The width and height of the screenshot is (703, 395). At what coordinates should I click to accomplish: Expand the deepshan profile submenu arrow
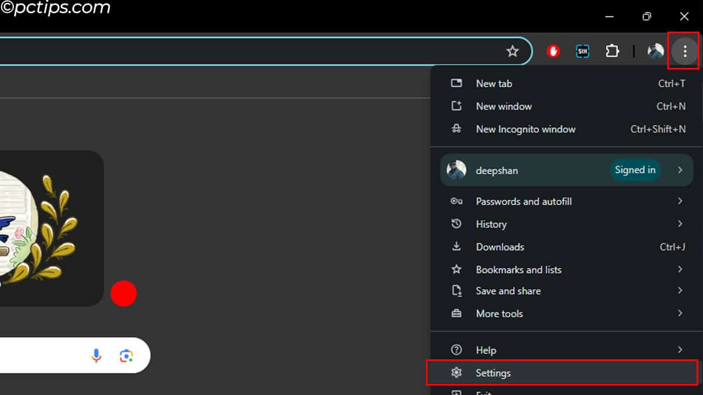coord(680,170)
